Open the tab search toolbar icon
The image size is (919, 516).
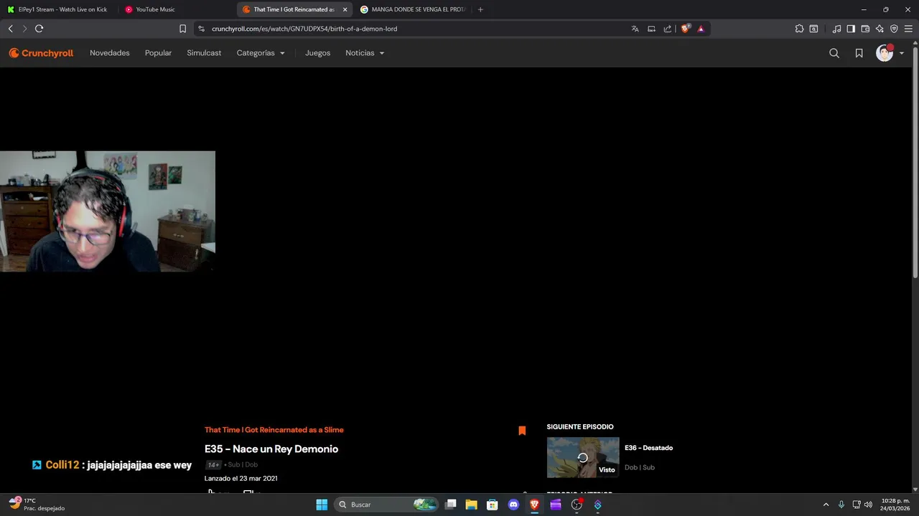813,29
